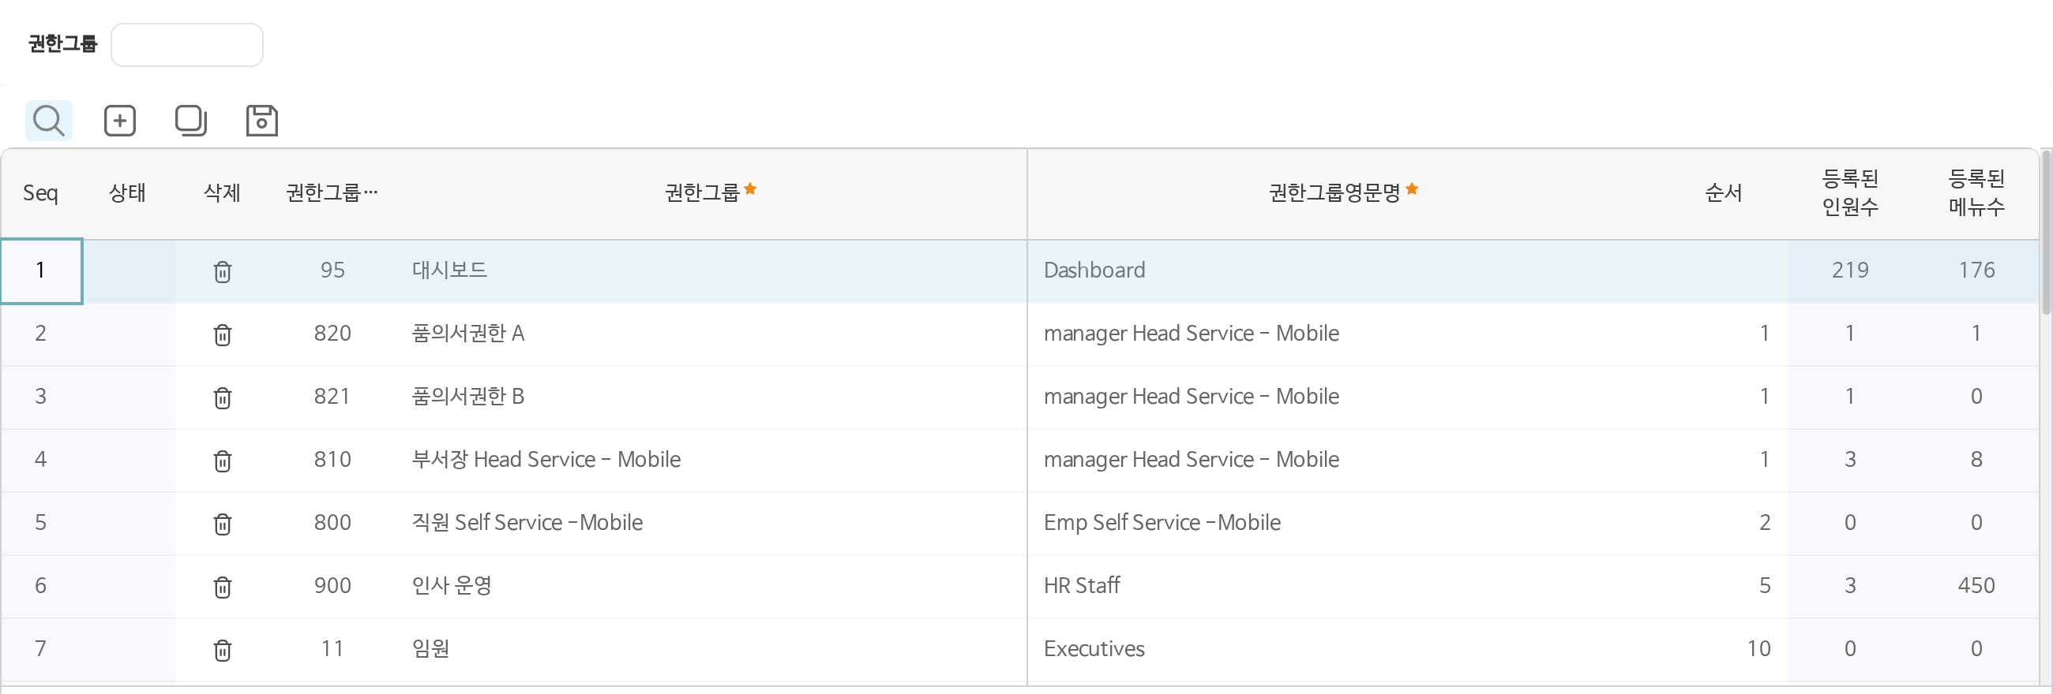The width and height of the screenshot is (2053, 694).
Task: Click group code 900 cell
Action: [x=332, y=586]
